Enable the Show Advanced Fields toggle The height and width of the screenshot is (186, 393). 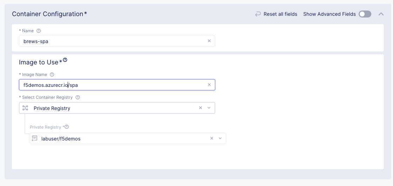365,14
